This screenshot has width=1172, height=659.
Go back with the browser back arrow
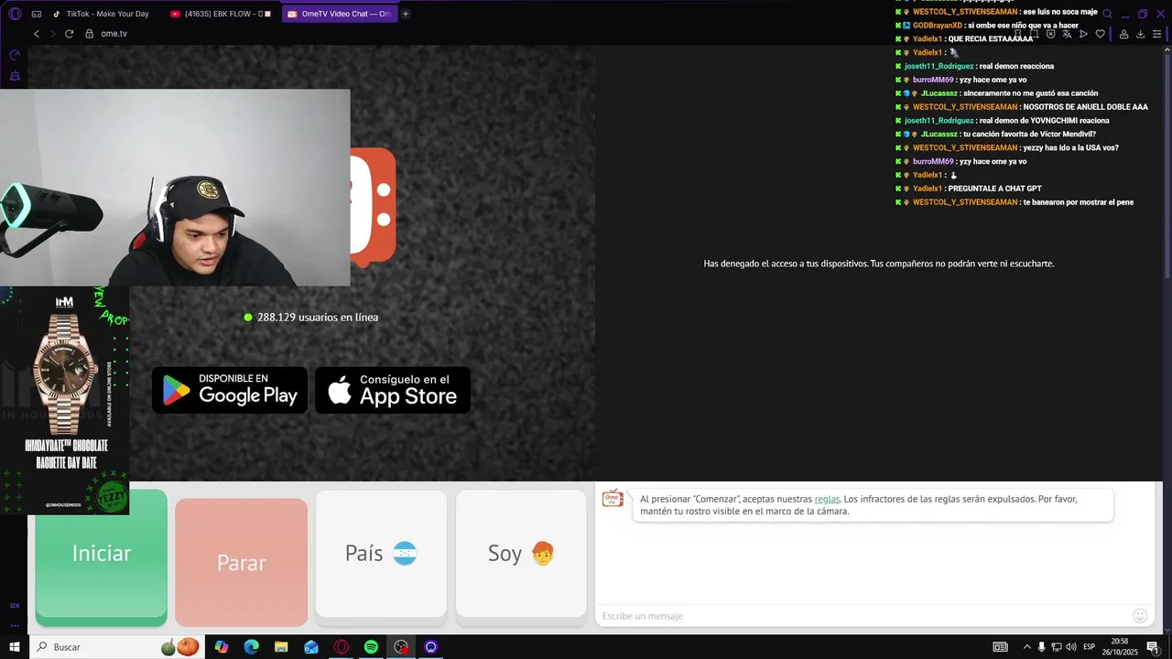[x=37, y=34]
